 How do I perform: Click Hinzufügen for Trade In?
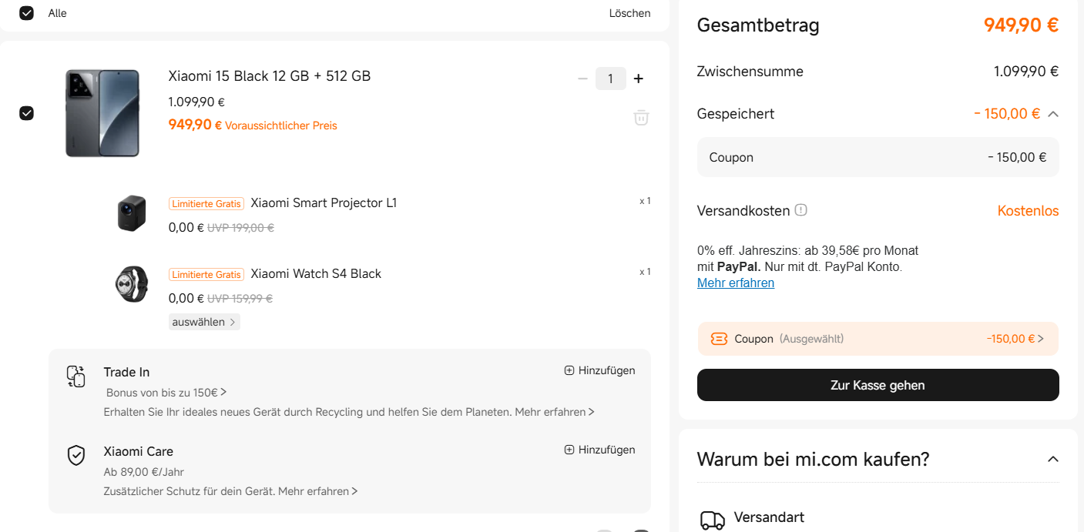click(x=600, y=370)
